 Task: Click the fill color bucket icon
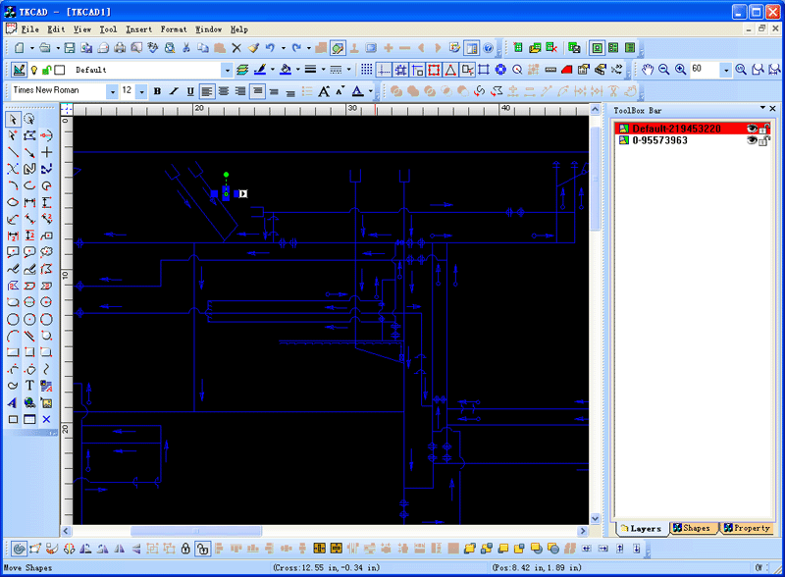pyautogui.click(x=285, y=70)
